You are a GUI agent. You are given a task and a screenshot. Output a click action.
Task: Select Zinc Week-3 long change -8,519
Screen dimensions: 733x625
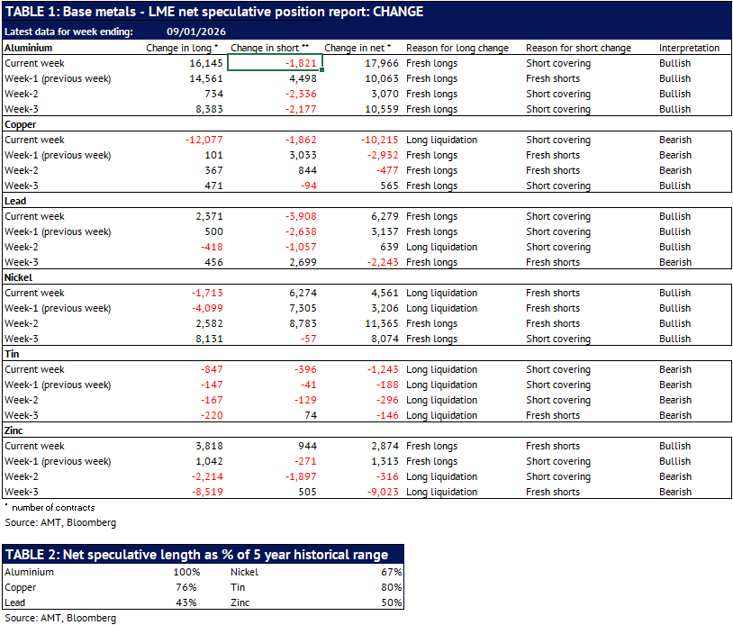(x=203, y=492)
